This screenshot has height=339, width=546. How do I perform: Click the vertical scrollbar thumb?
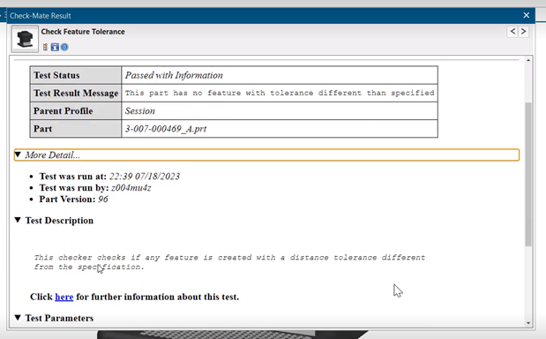(x=528, y=174)
